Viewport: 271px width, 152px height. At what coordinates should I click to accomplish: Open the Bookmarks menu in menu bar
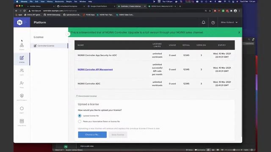[59, 2]
